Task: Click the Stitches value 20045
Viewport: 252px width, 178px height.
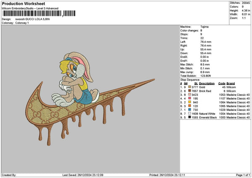Action: coord(246,3)
